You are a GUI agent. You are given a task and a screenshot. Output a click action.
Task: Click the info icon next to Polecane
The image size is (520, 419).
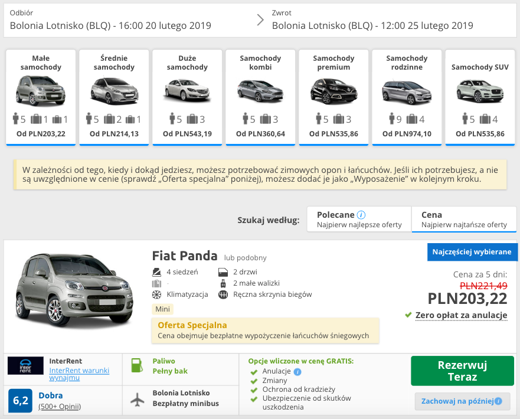click(x=361, y=215)
